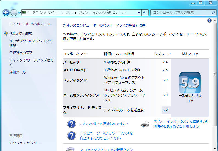Expand the double-chevron breadcrumb overflow
The width and height of the screenshot is (218, 151).
coord(29,12)
